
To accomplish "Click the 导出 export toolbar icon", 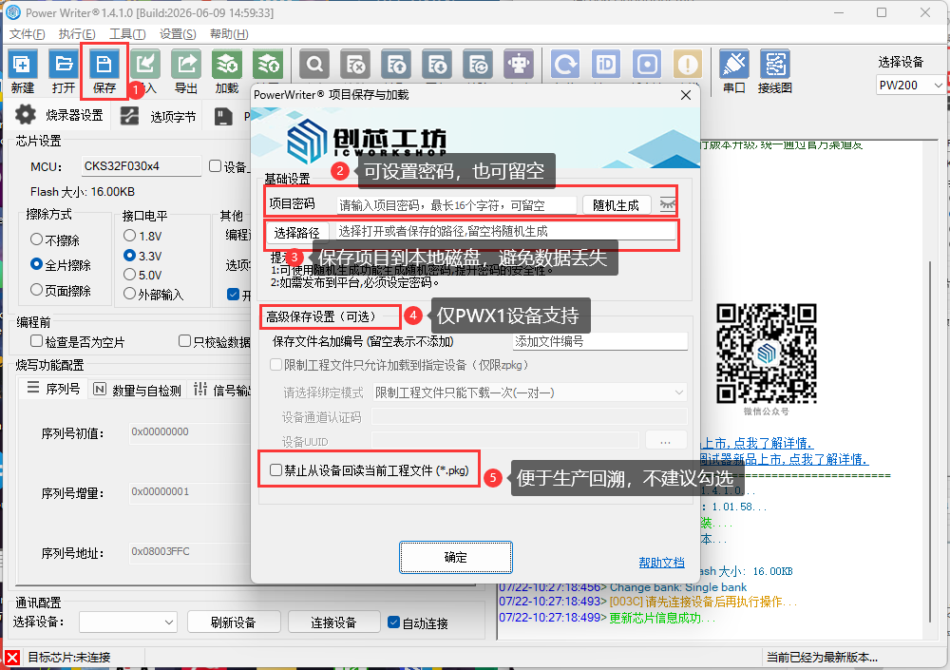I will [186, 65].
